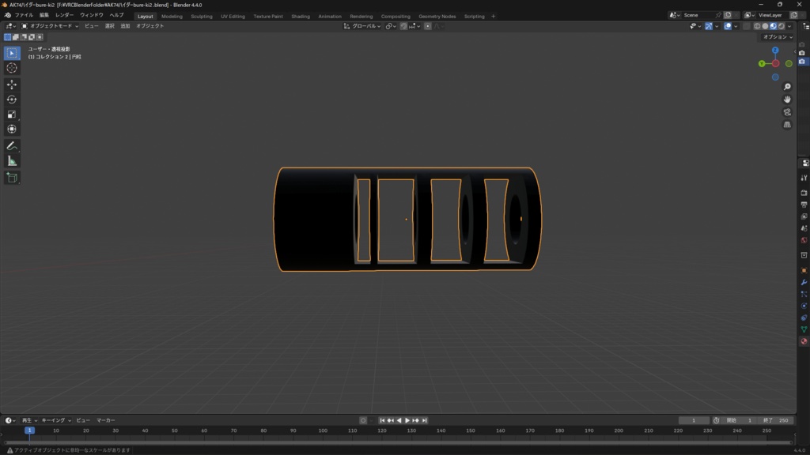Open the オブジェクトモード mode dropdown
The image size is (810, 455).
coord(50,26)
